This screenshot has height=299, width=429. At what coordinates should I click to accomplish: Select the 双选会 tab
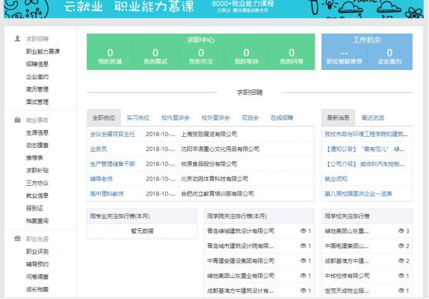pyautogui.click(x=249, y=118)
